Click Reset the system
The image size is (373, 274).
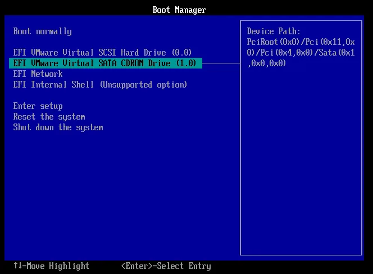coord(49,117)
